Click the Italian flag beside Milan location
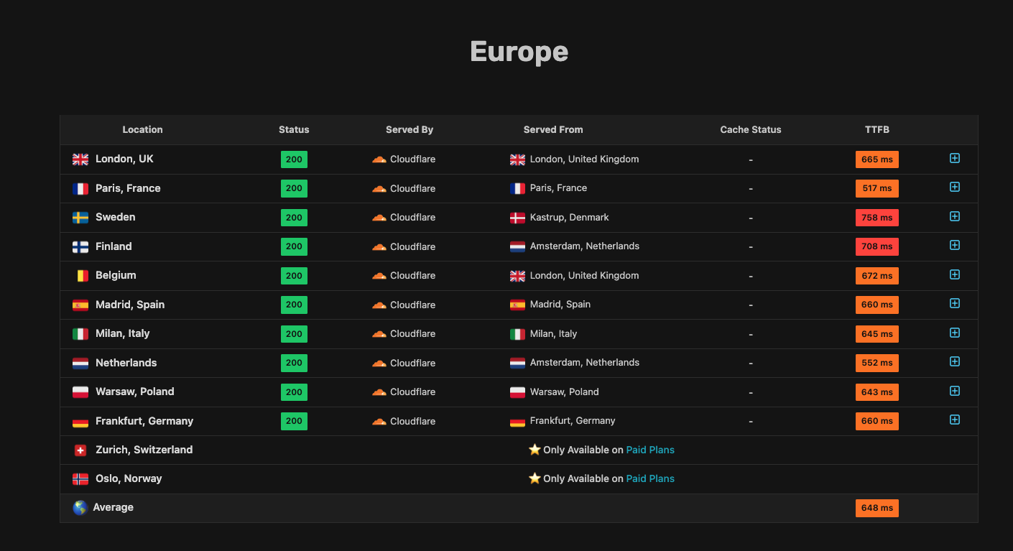 tap(80, 334)
